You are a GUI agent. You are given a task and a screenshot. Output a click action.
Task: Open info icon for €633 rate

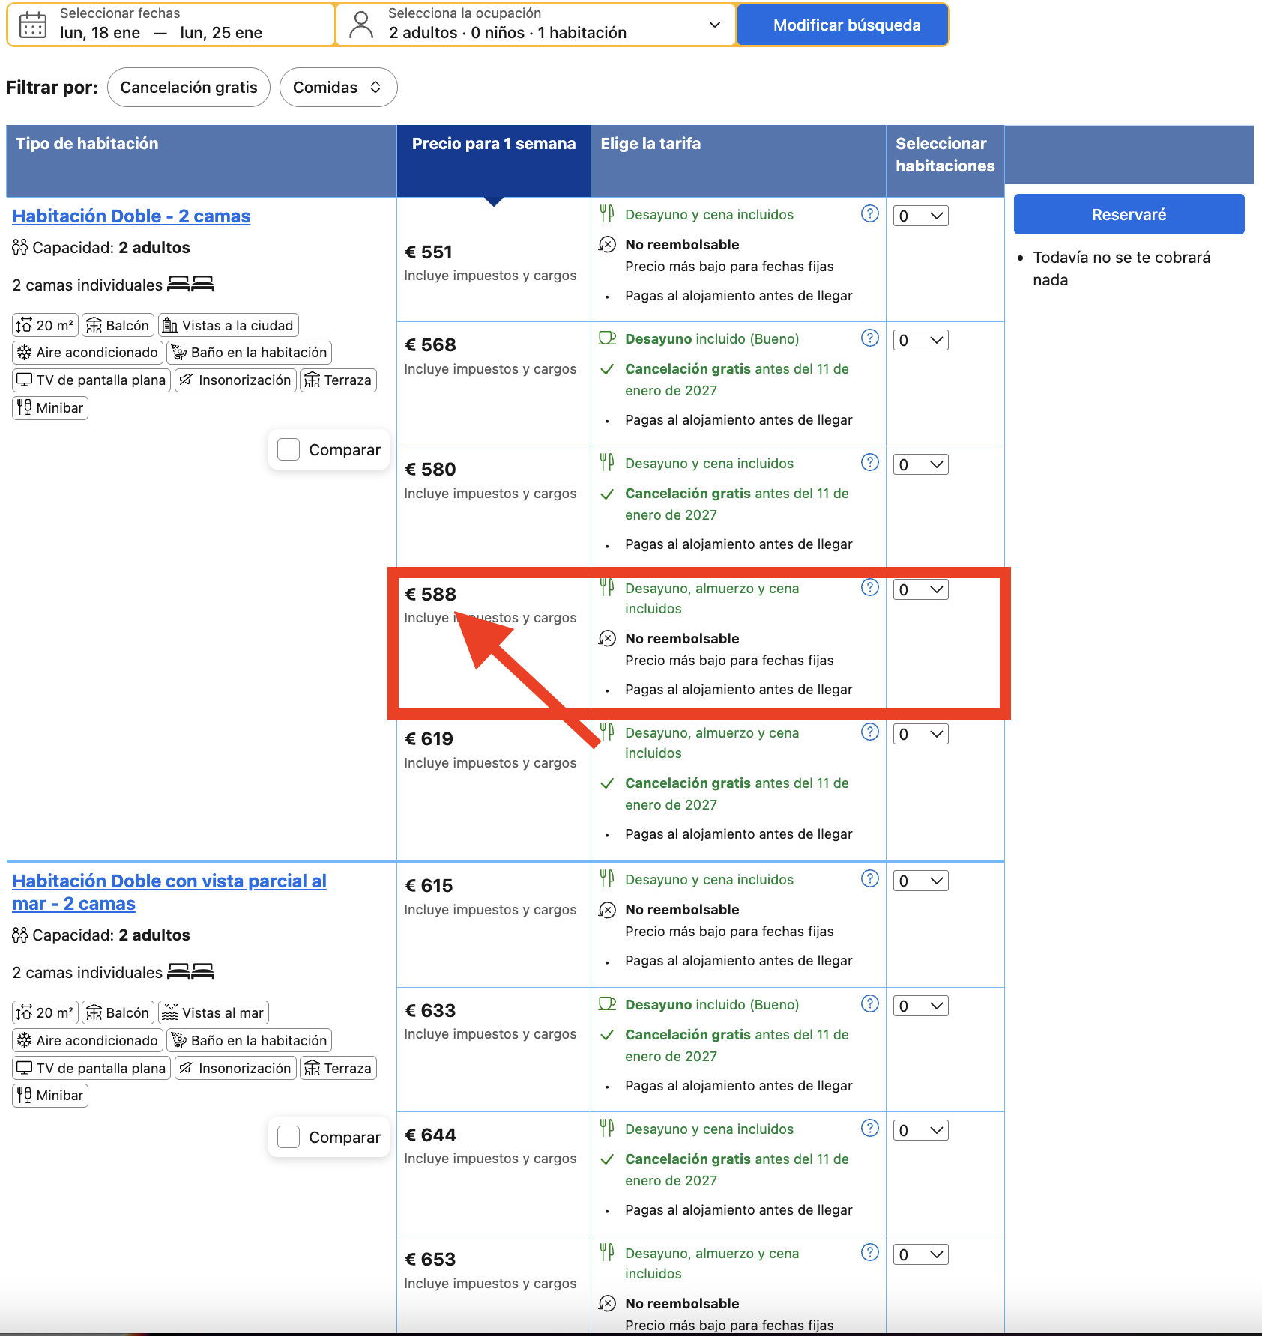click(x=869, y=1003)
